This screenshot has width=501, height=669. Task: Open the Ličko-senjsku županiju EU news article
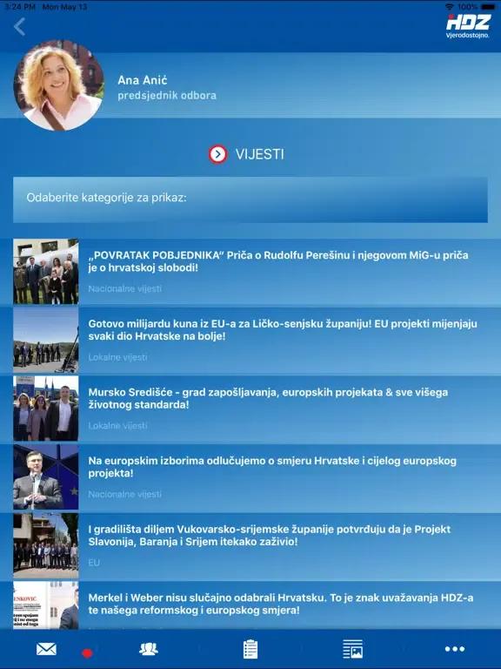coord(250,340)
